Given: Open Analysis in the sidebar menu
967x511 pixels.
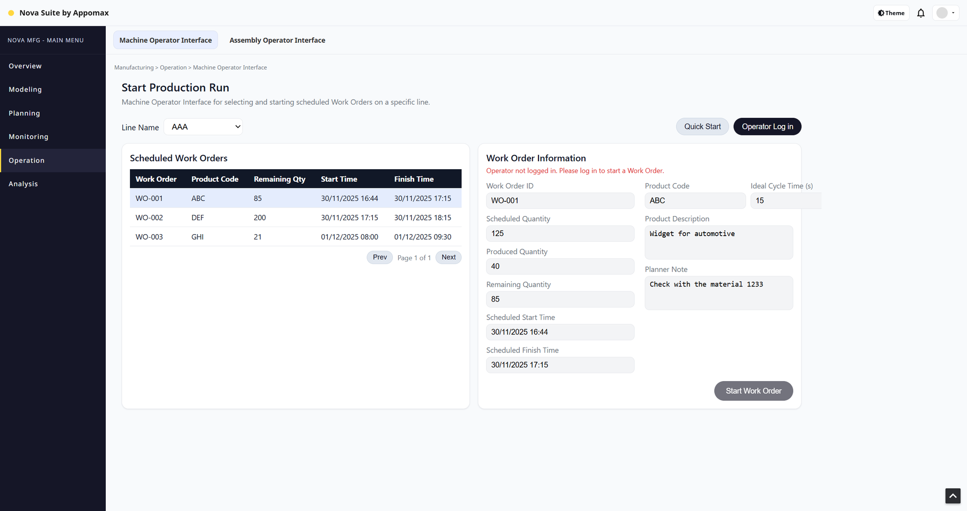Looking at the screenshot, I should click(x=23, y=184).
